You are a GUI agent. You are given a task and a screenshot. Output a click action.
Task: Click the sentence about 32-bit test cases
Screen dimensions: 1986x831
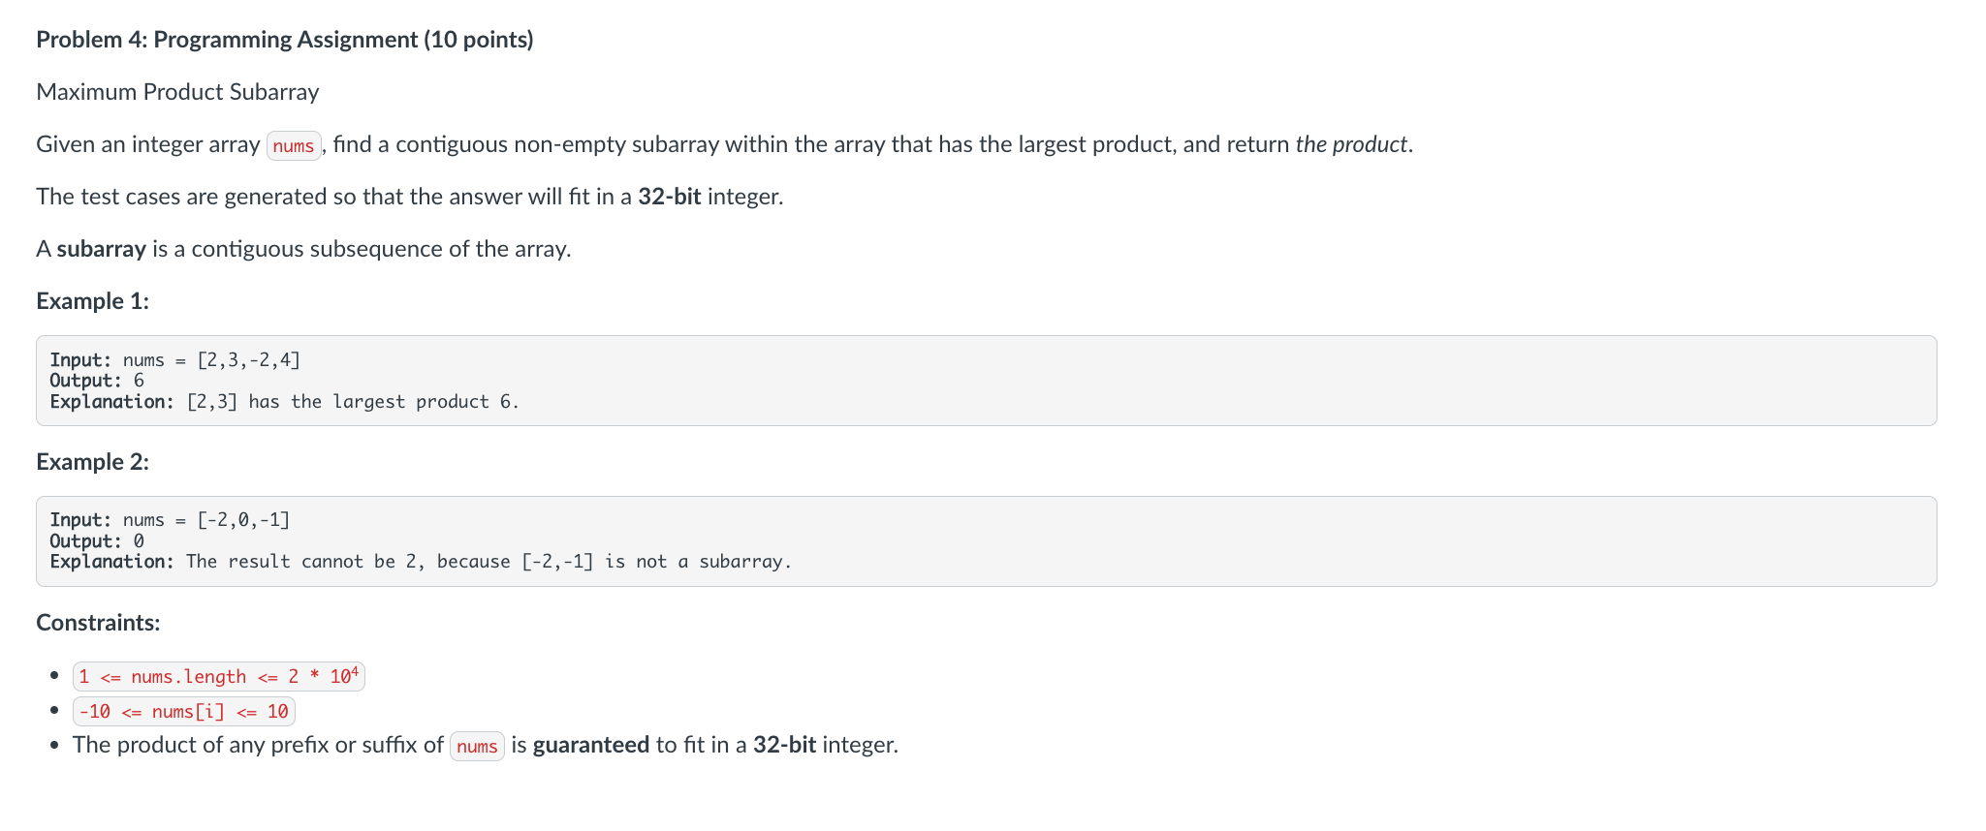[x=409, y=197]
